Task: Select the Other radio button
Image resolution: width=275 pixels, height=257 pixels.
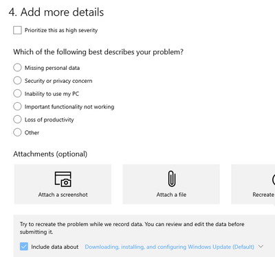Action: [17, 132]
